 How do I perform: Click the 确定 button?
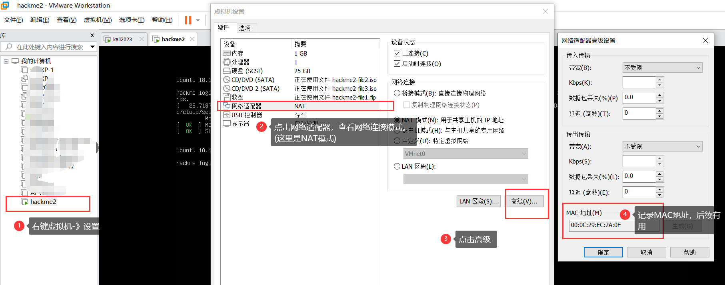coord(603,252)
